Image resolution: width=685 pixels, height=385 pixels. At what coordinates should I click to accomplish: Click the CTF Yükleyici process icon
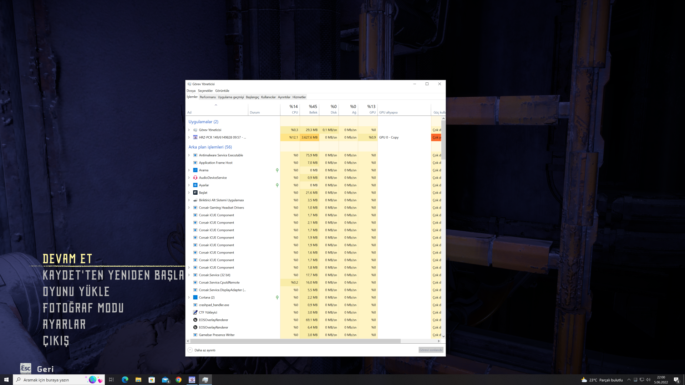195,312
